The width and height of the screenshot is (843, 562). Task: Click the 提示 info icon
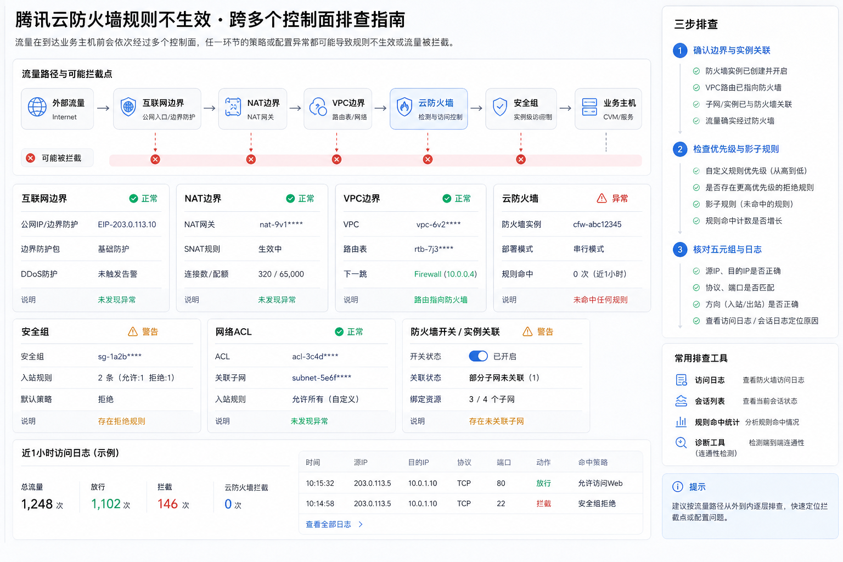678,487
